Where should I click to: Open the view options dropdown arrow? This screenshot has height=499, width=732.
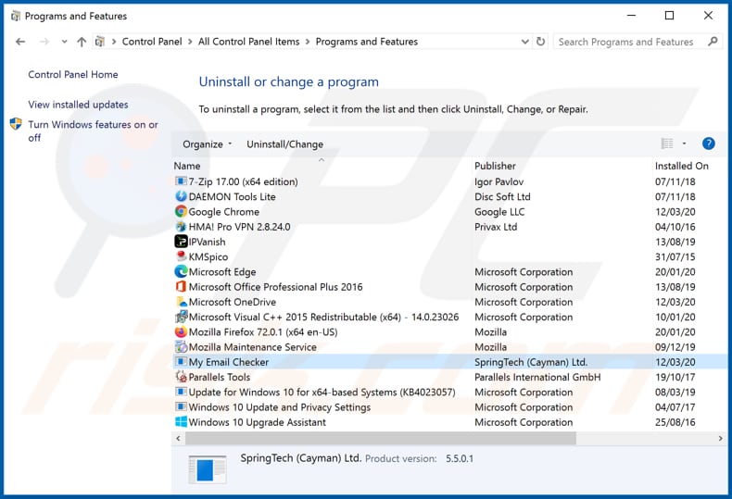tap(685, 143)
